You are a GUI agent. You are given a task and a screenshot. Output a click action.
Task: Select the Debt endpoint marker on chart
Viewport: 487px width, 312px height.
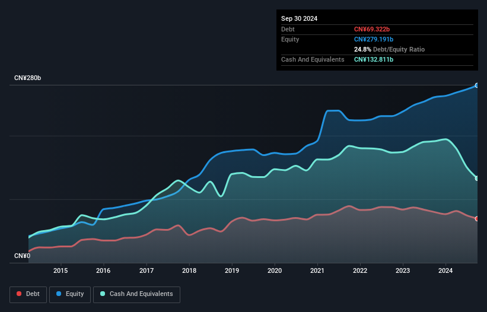click(x=477, y=219)
